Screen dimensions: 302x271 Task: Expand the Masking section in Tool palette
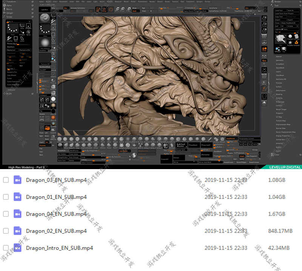279,94
